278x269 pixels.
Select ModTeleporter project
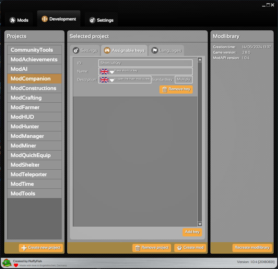(x=34, y=174)
